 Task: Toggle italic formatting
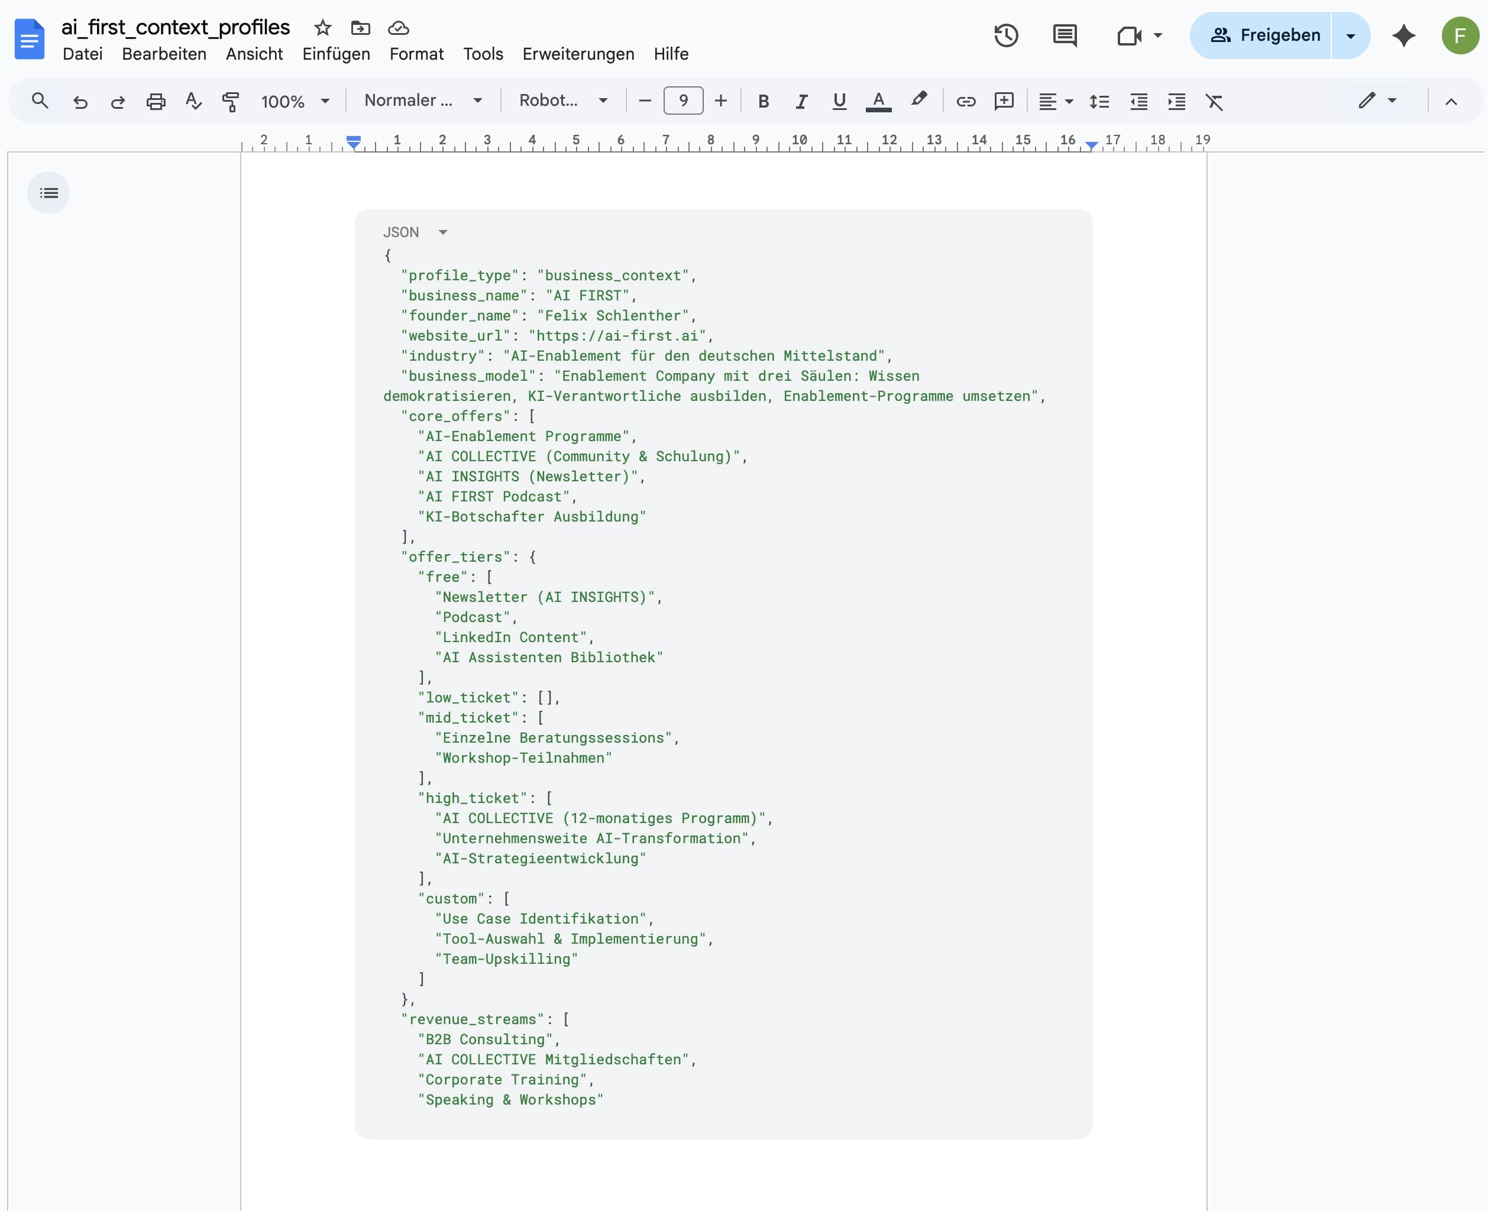(801, 102)
